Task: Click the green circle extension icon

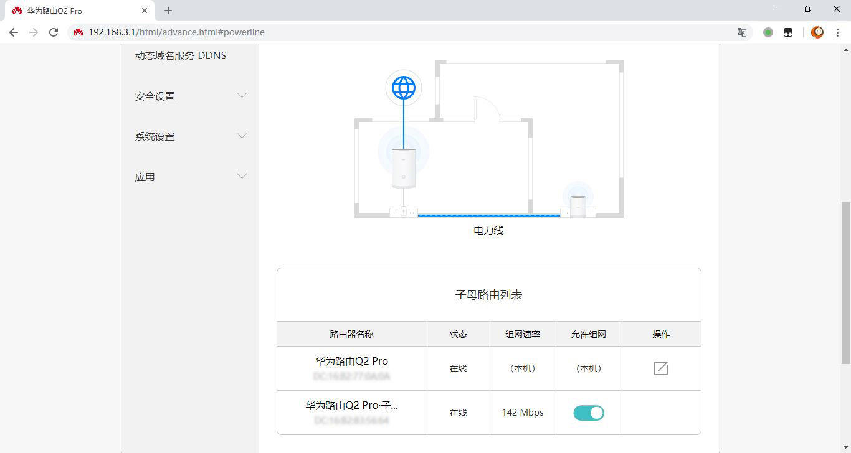Action: (x=768, y=32)
